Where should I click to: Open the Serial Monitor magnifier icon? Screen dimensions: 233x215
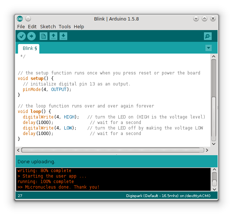pyautogui.click(x=208, y=36)
